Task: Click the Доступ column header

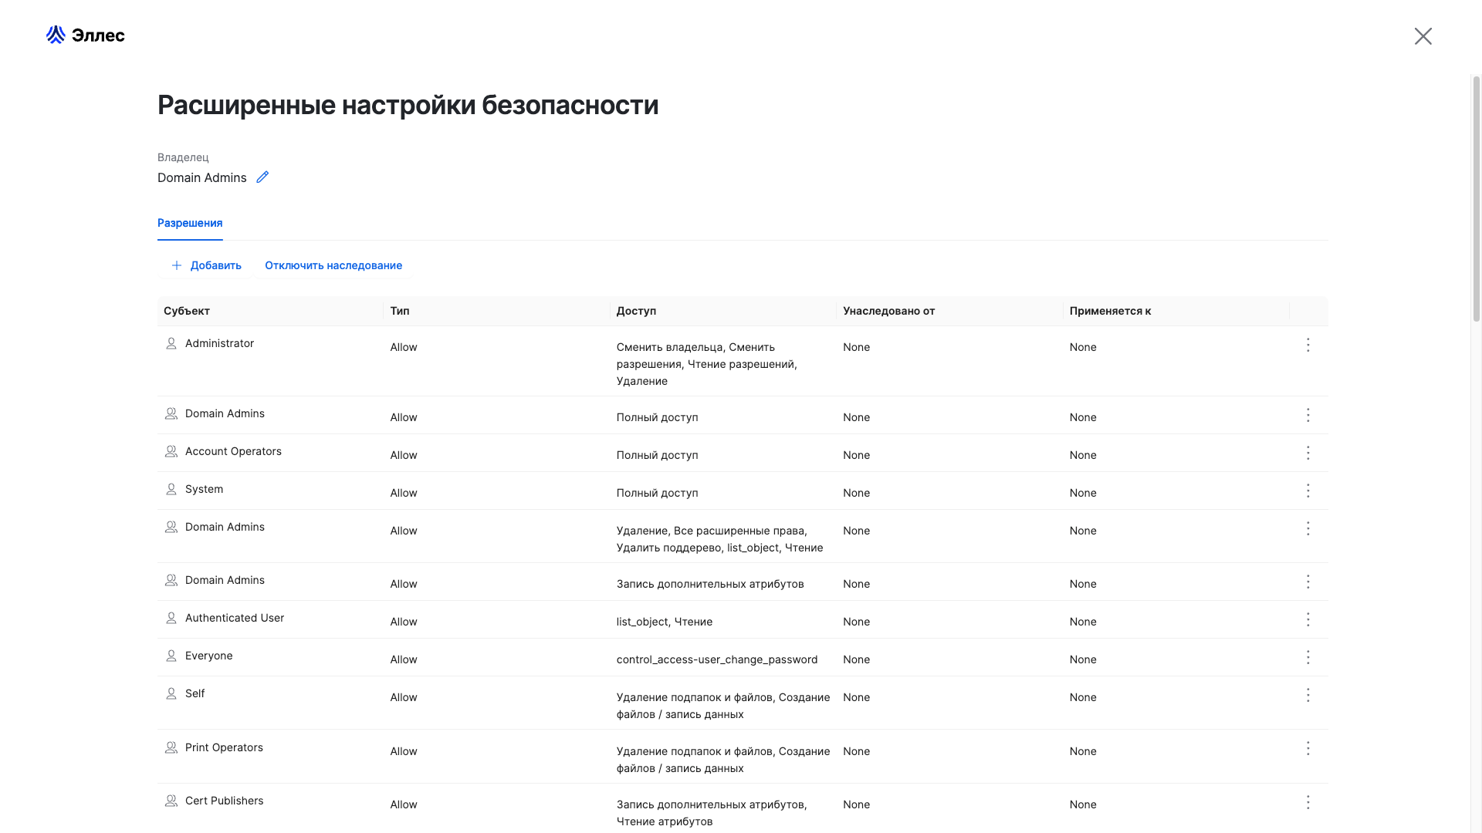Action: click(x=636, y=311)
